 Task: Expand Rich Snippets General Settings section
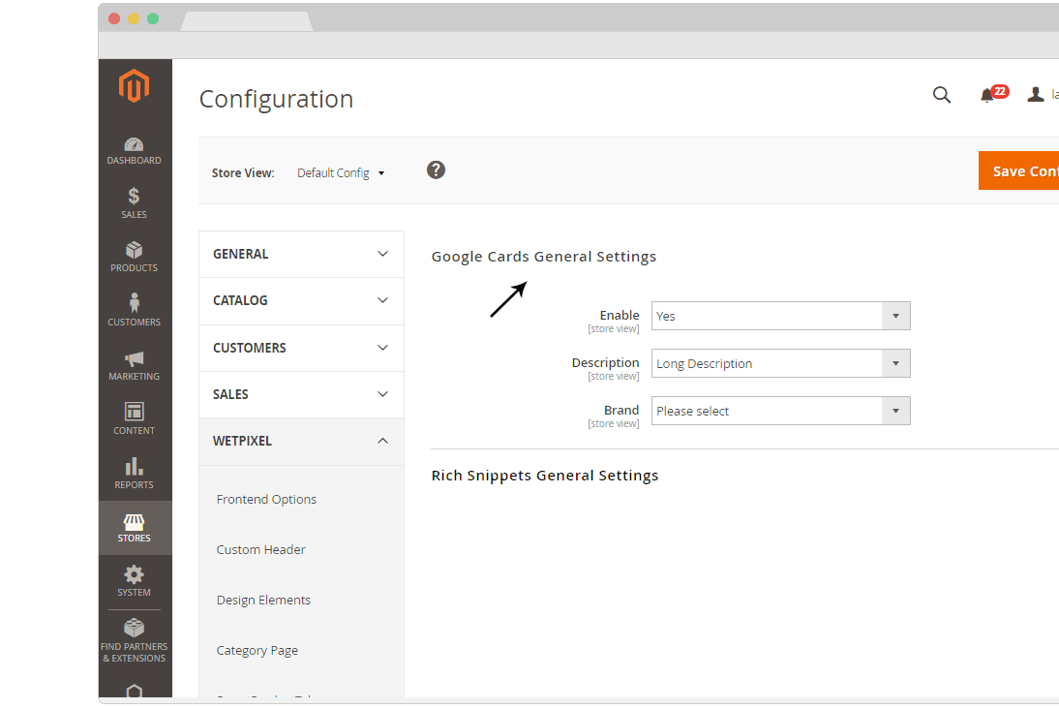(x=544, y=476)
